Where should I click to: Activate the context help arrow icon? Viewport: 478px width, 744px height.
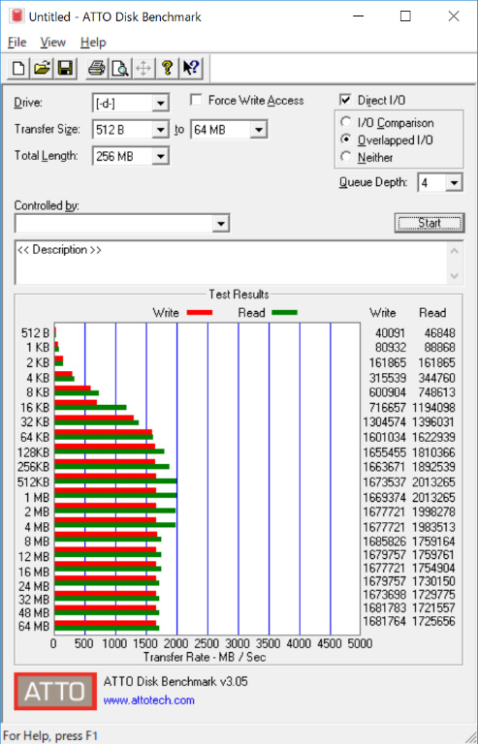pos(191,69)
